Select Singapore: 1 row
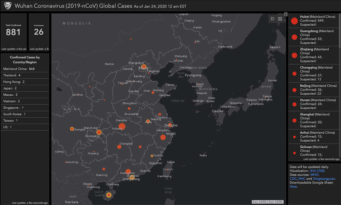341x205 pixels. pos(25,108)
